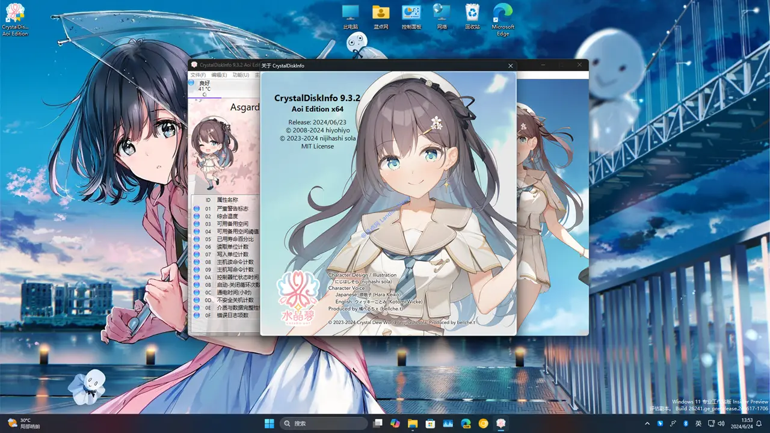Click the Bluetooth tray icon
Screen dimensions: 770x433
pyautogui.click(x=685, y=423)
